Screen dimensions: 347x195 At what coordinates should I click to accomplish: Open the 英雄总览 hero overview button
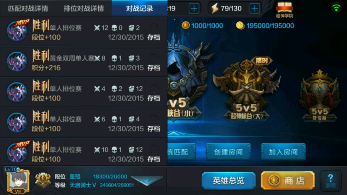(x=229, y=181)
